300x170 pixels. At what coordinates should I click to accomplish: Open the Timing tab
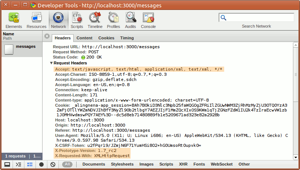pos(127,38)
